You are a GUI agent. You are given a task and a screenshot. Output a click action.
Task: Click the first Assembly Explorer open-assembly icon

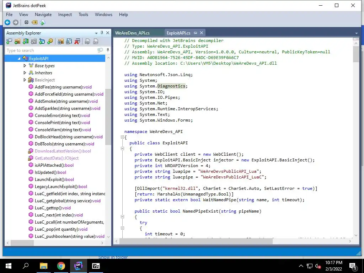click(9, 41)
